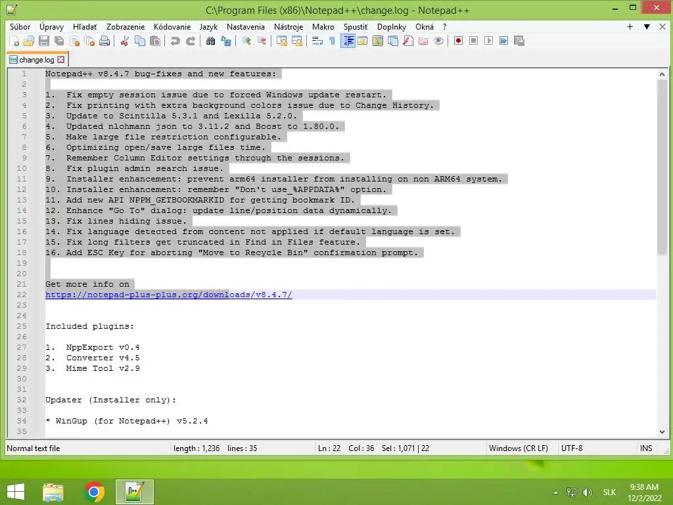
Task: Add a new tab with the plus button
Action: [x=630, y=26]
